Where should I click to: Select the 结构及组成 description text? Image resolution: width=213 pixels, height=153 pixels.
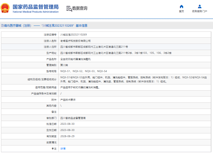(x=134, y=79)
